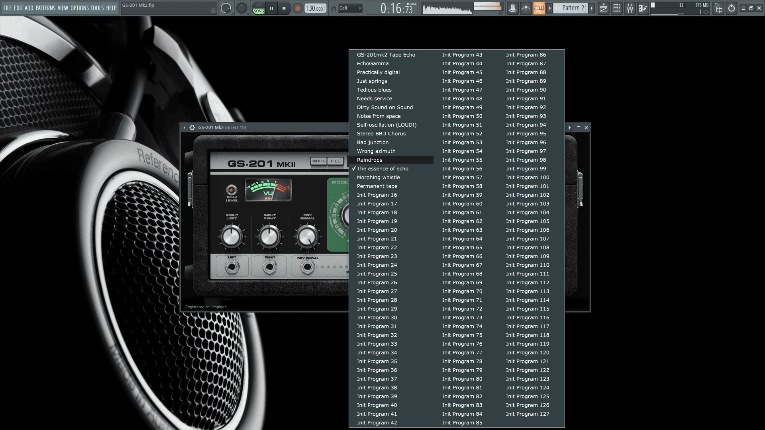Click the DRY SIGNAL output jack
This screenshot has height=430, width=765.
click(307, 267)
